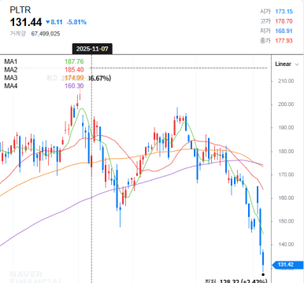The image size is (304, 283).
Task: Click the open price 173.15
Action: click(284, 12)
